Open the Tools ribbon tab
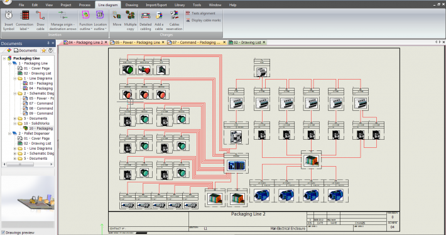 197,5
